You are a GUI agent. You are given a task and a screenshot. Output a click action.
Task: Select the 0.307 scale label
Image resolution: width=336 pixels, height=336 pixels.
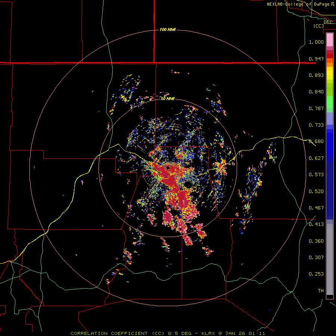[x=316, y=258]
